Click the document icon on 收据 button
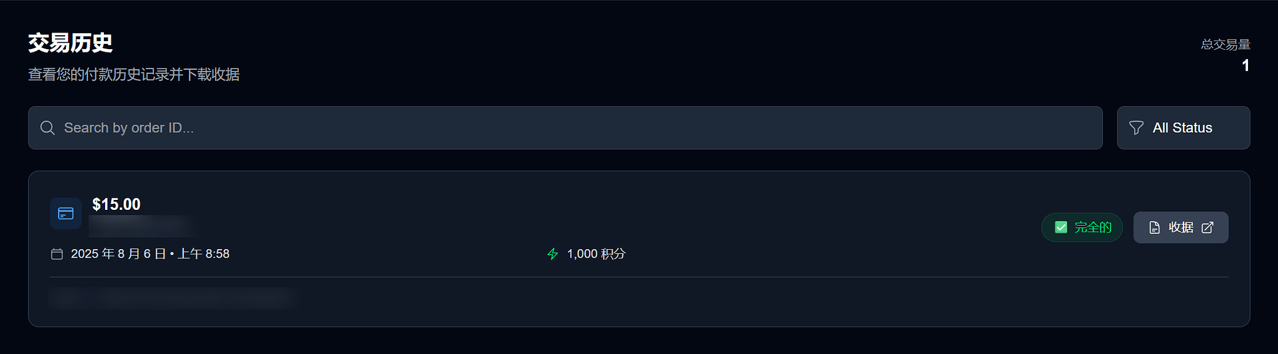 click(1155, 228)
